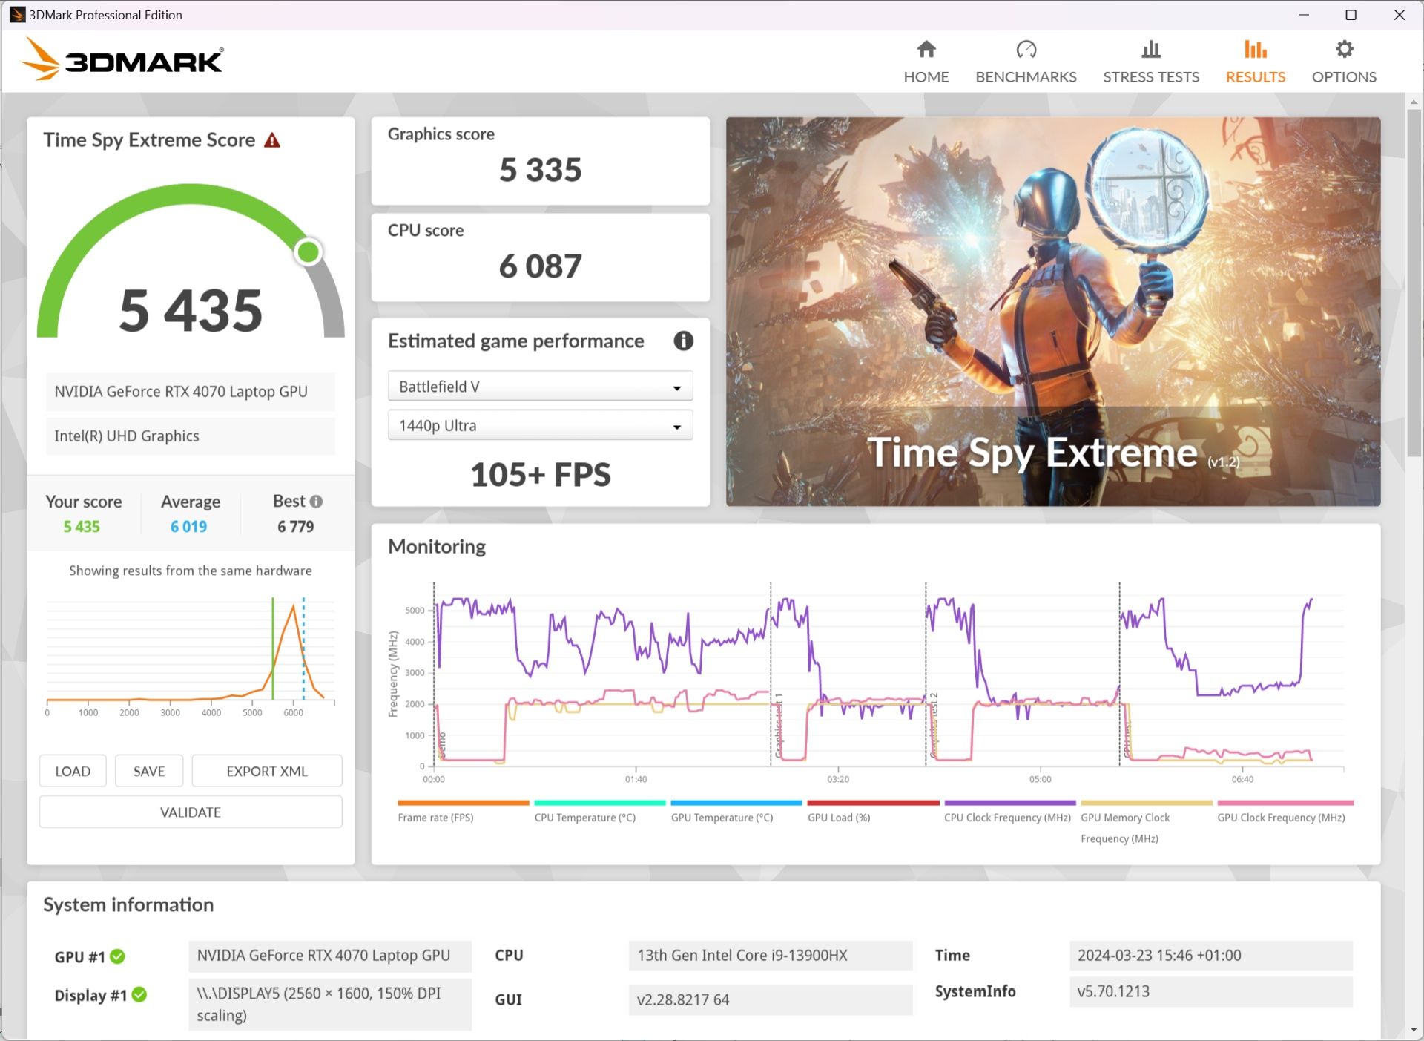Screen dimensions: 1424x1041
Task: Toggle the Frame rate (FPS) legend swatch
Action: [464, 803]
